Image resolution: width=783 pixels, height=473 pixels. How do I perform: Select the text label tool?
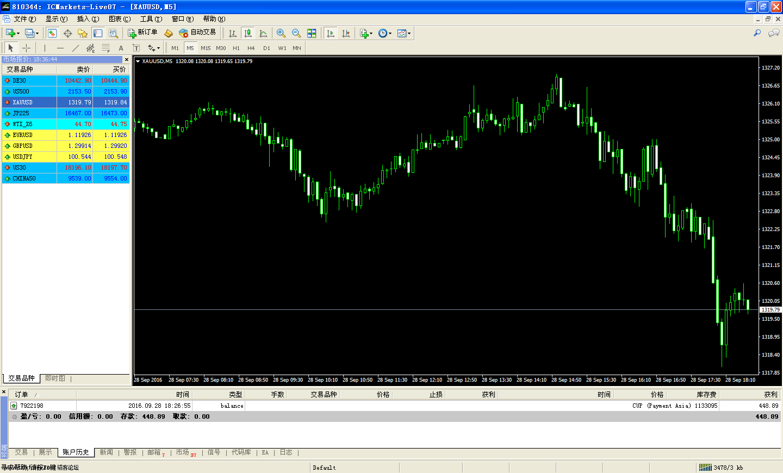(x=136, y=48)
